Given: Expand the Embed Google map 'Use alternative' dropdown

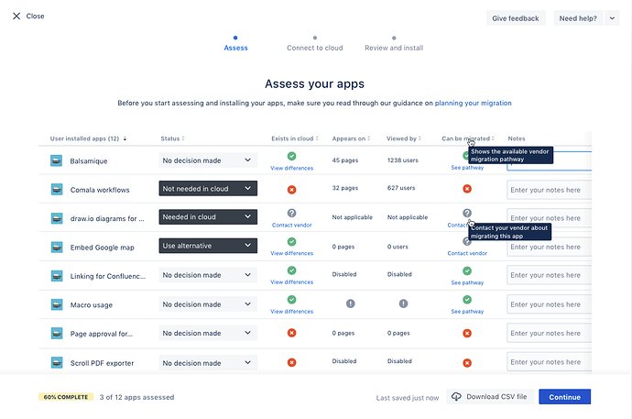Looking at the screenshot, I should pos(208,246).
